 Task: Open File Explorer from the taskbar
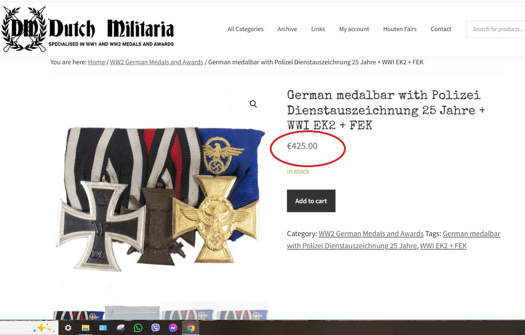point(85,328)
